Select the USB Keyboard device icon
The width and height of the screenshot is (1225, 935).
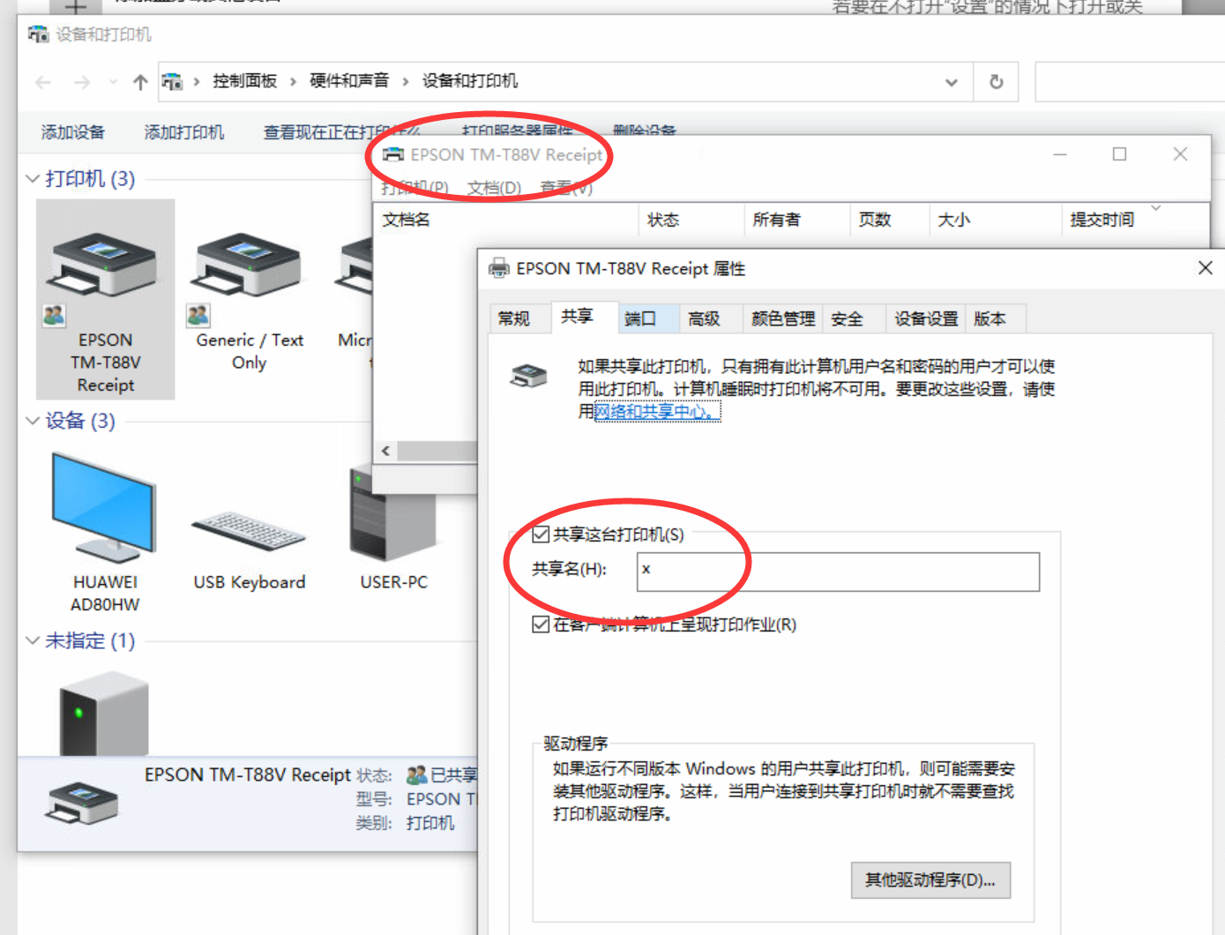249,531
